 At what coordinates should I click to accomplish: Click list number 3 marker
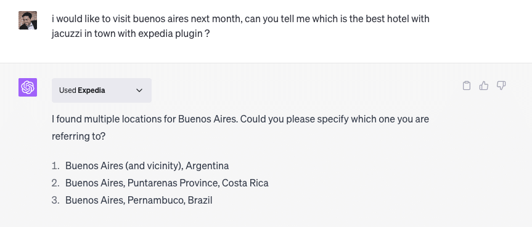pyautogui.click(x=55, y=200)
